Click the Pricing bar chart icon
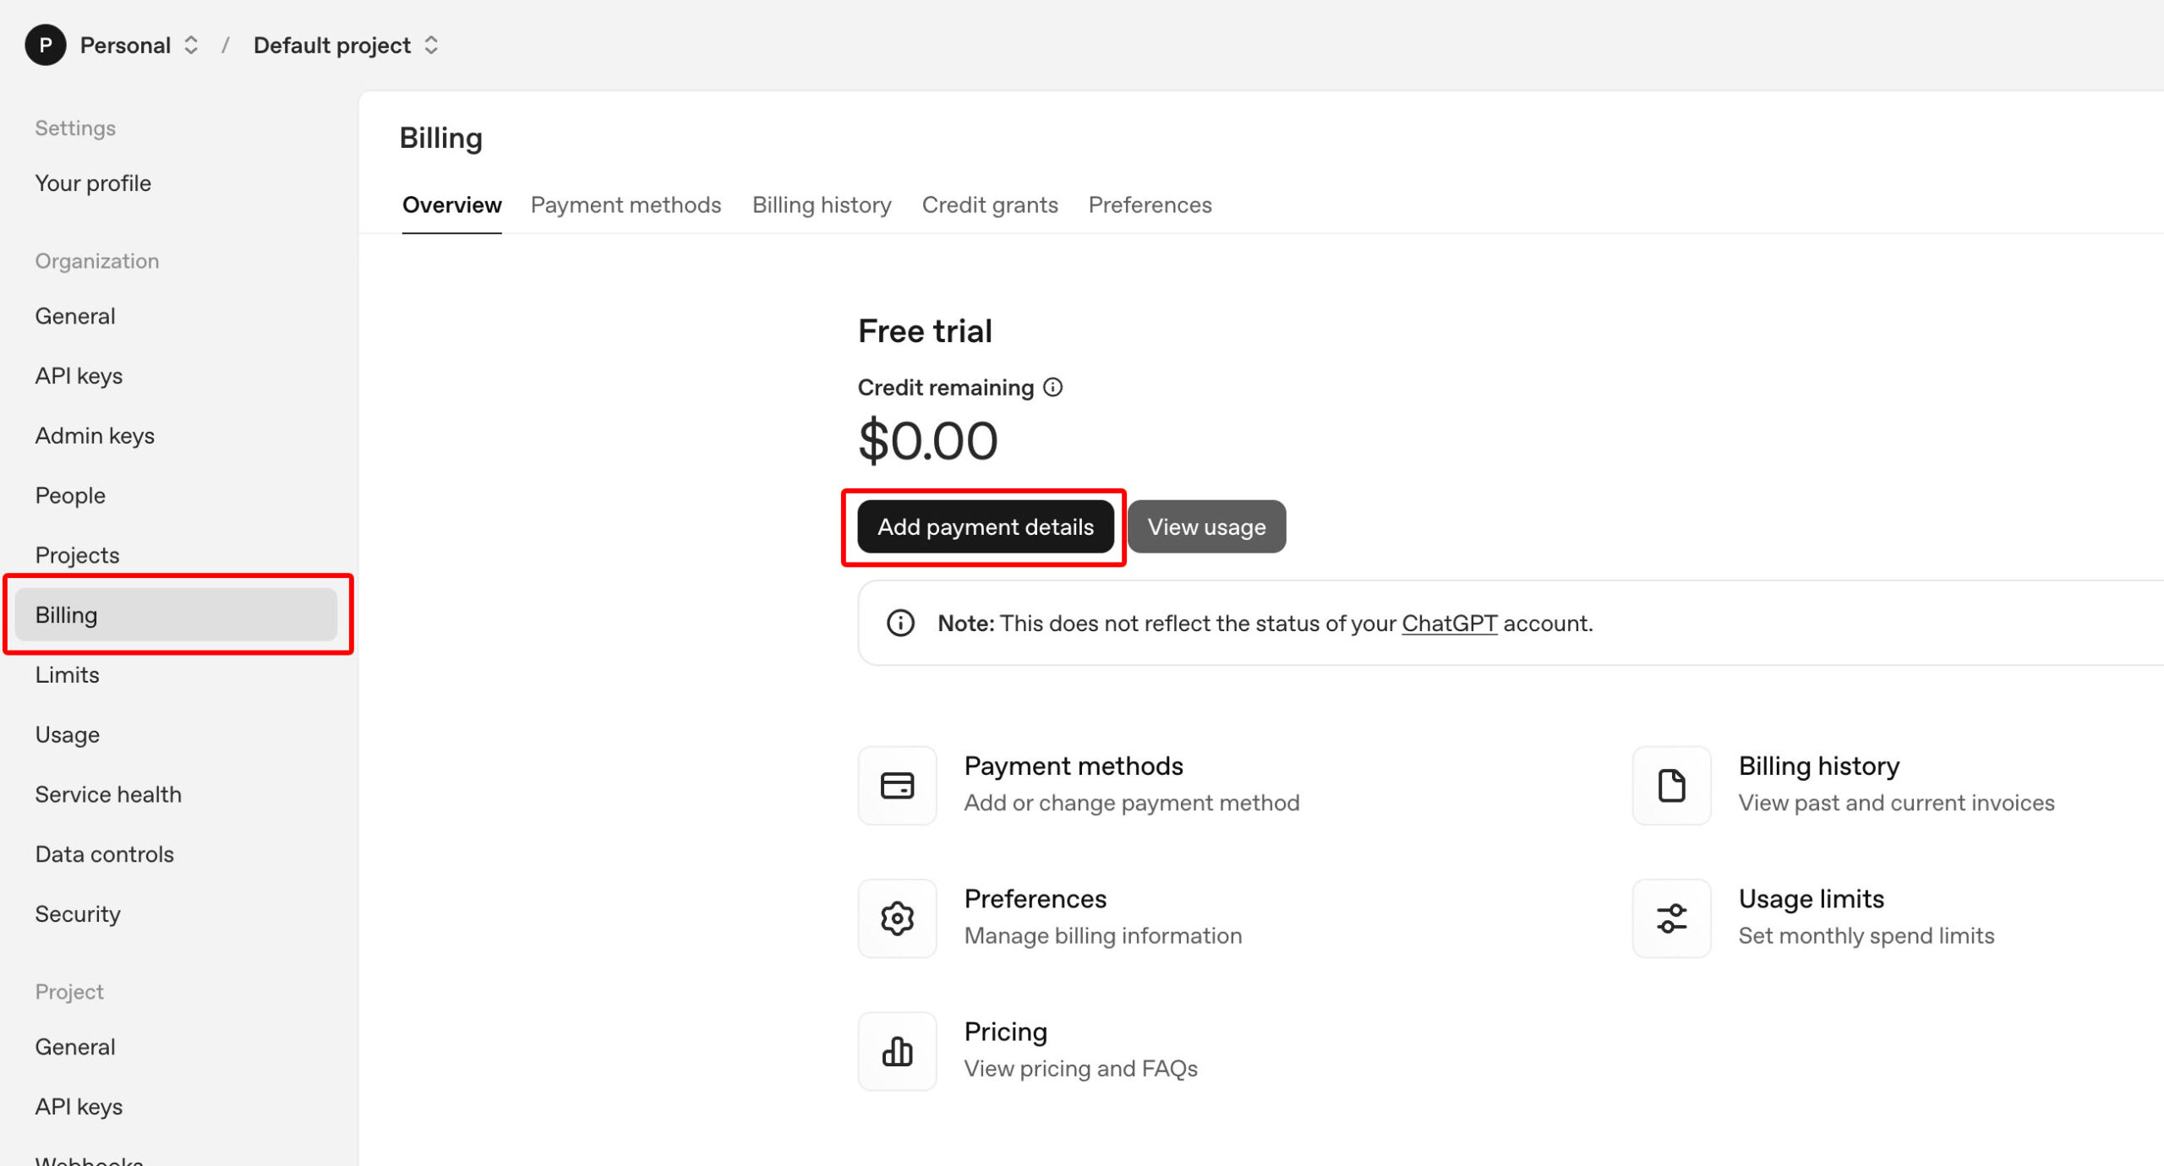Screen dimensions: 2164x1166 click(897, 1051)
